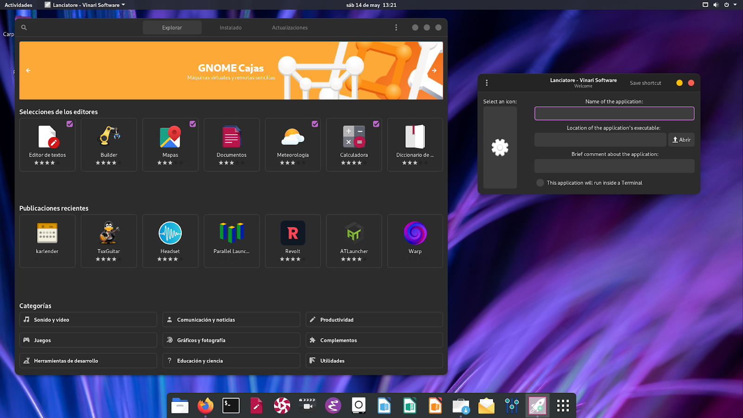The width and height of the screenshot is (743, 418).
Task: Open the TuxGuitar app page
Action: tap(109, 241)
